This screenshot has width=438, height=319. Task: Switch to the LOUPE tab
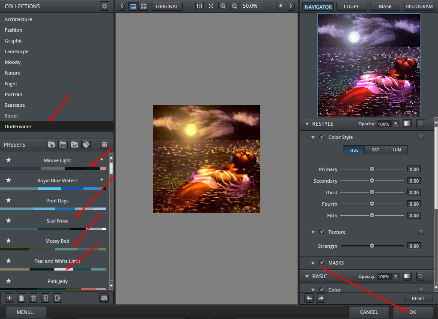click(x=352, y=6)
